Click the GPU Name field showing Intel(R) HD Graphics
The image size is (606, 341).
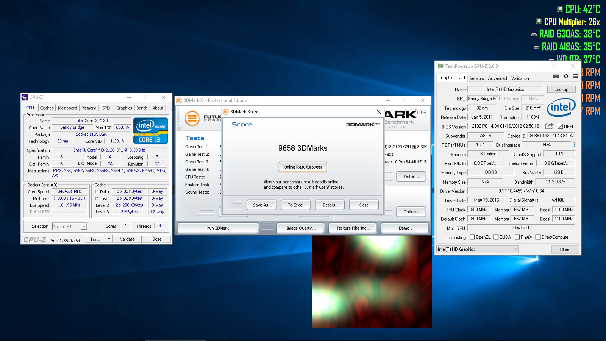pos(505,89)
